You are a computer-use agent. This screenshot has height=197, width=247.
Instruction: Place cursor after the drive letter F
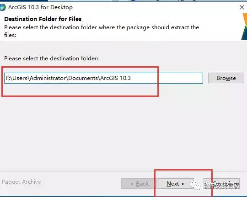9,78
